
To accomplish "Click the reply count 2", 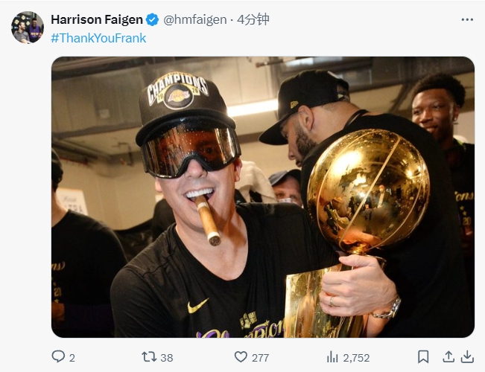I will [x=72, y=358].
